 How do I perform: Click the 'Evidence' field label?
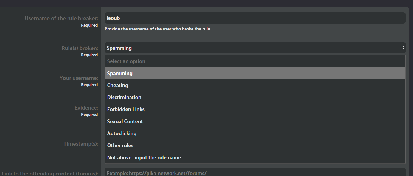pos(86,108)
